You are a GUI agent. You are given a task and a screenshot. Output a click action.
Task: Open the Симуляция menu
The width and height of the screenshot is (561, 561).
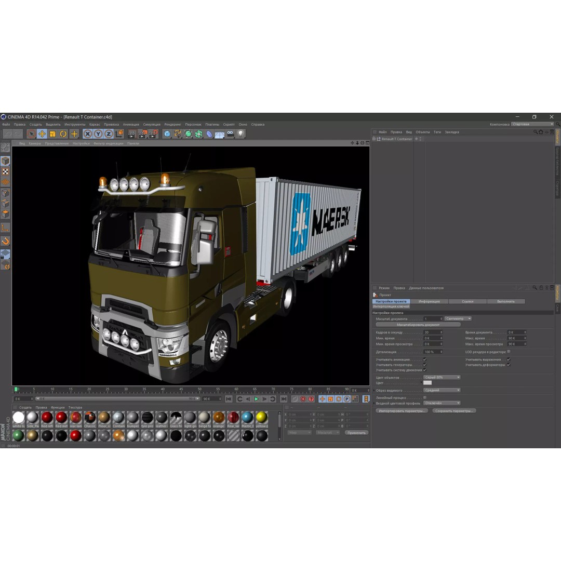coord(152,125)
